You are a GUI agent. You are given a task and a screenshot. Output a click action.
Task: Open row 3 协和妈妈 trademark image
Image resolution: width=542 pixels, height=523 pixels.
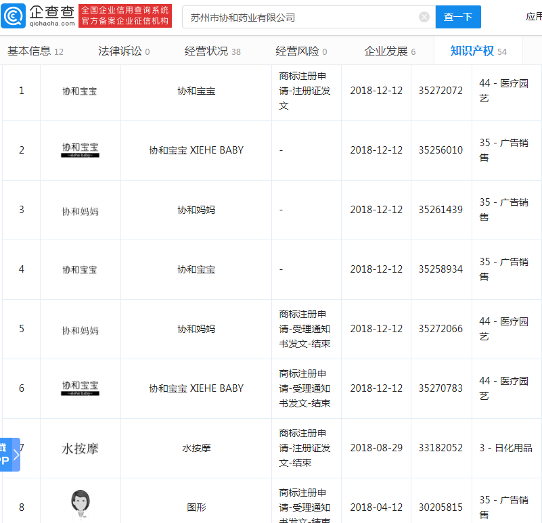point(81,211)
